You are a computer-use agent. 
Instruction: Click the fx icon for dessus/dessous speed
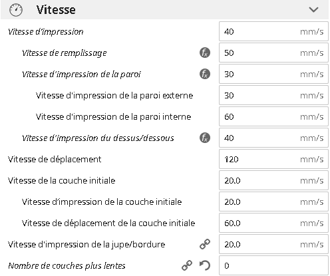(x=205, y=138)
